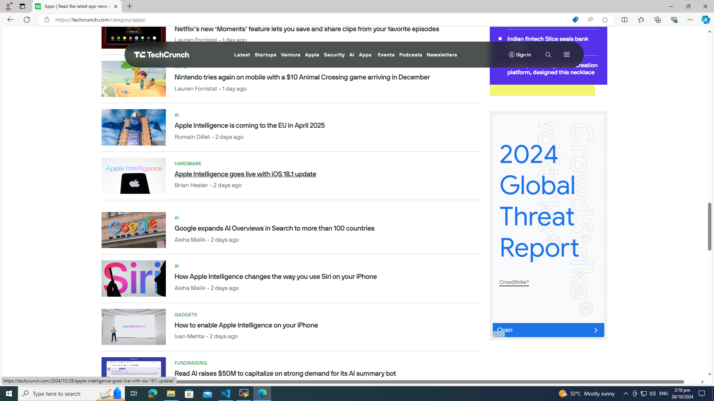The image size is (714, 401).
Task: Open the weather widget in taskbar
Action: pos(586,394)
